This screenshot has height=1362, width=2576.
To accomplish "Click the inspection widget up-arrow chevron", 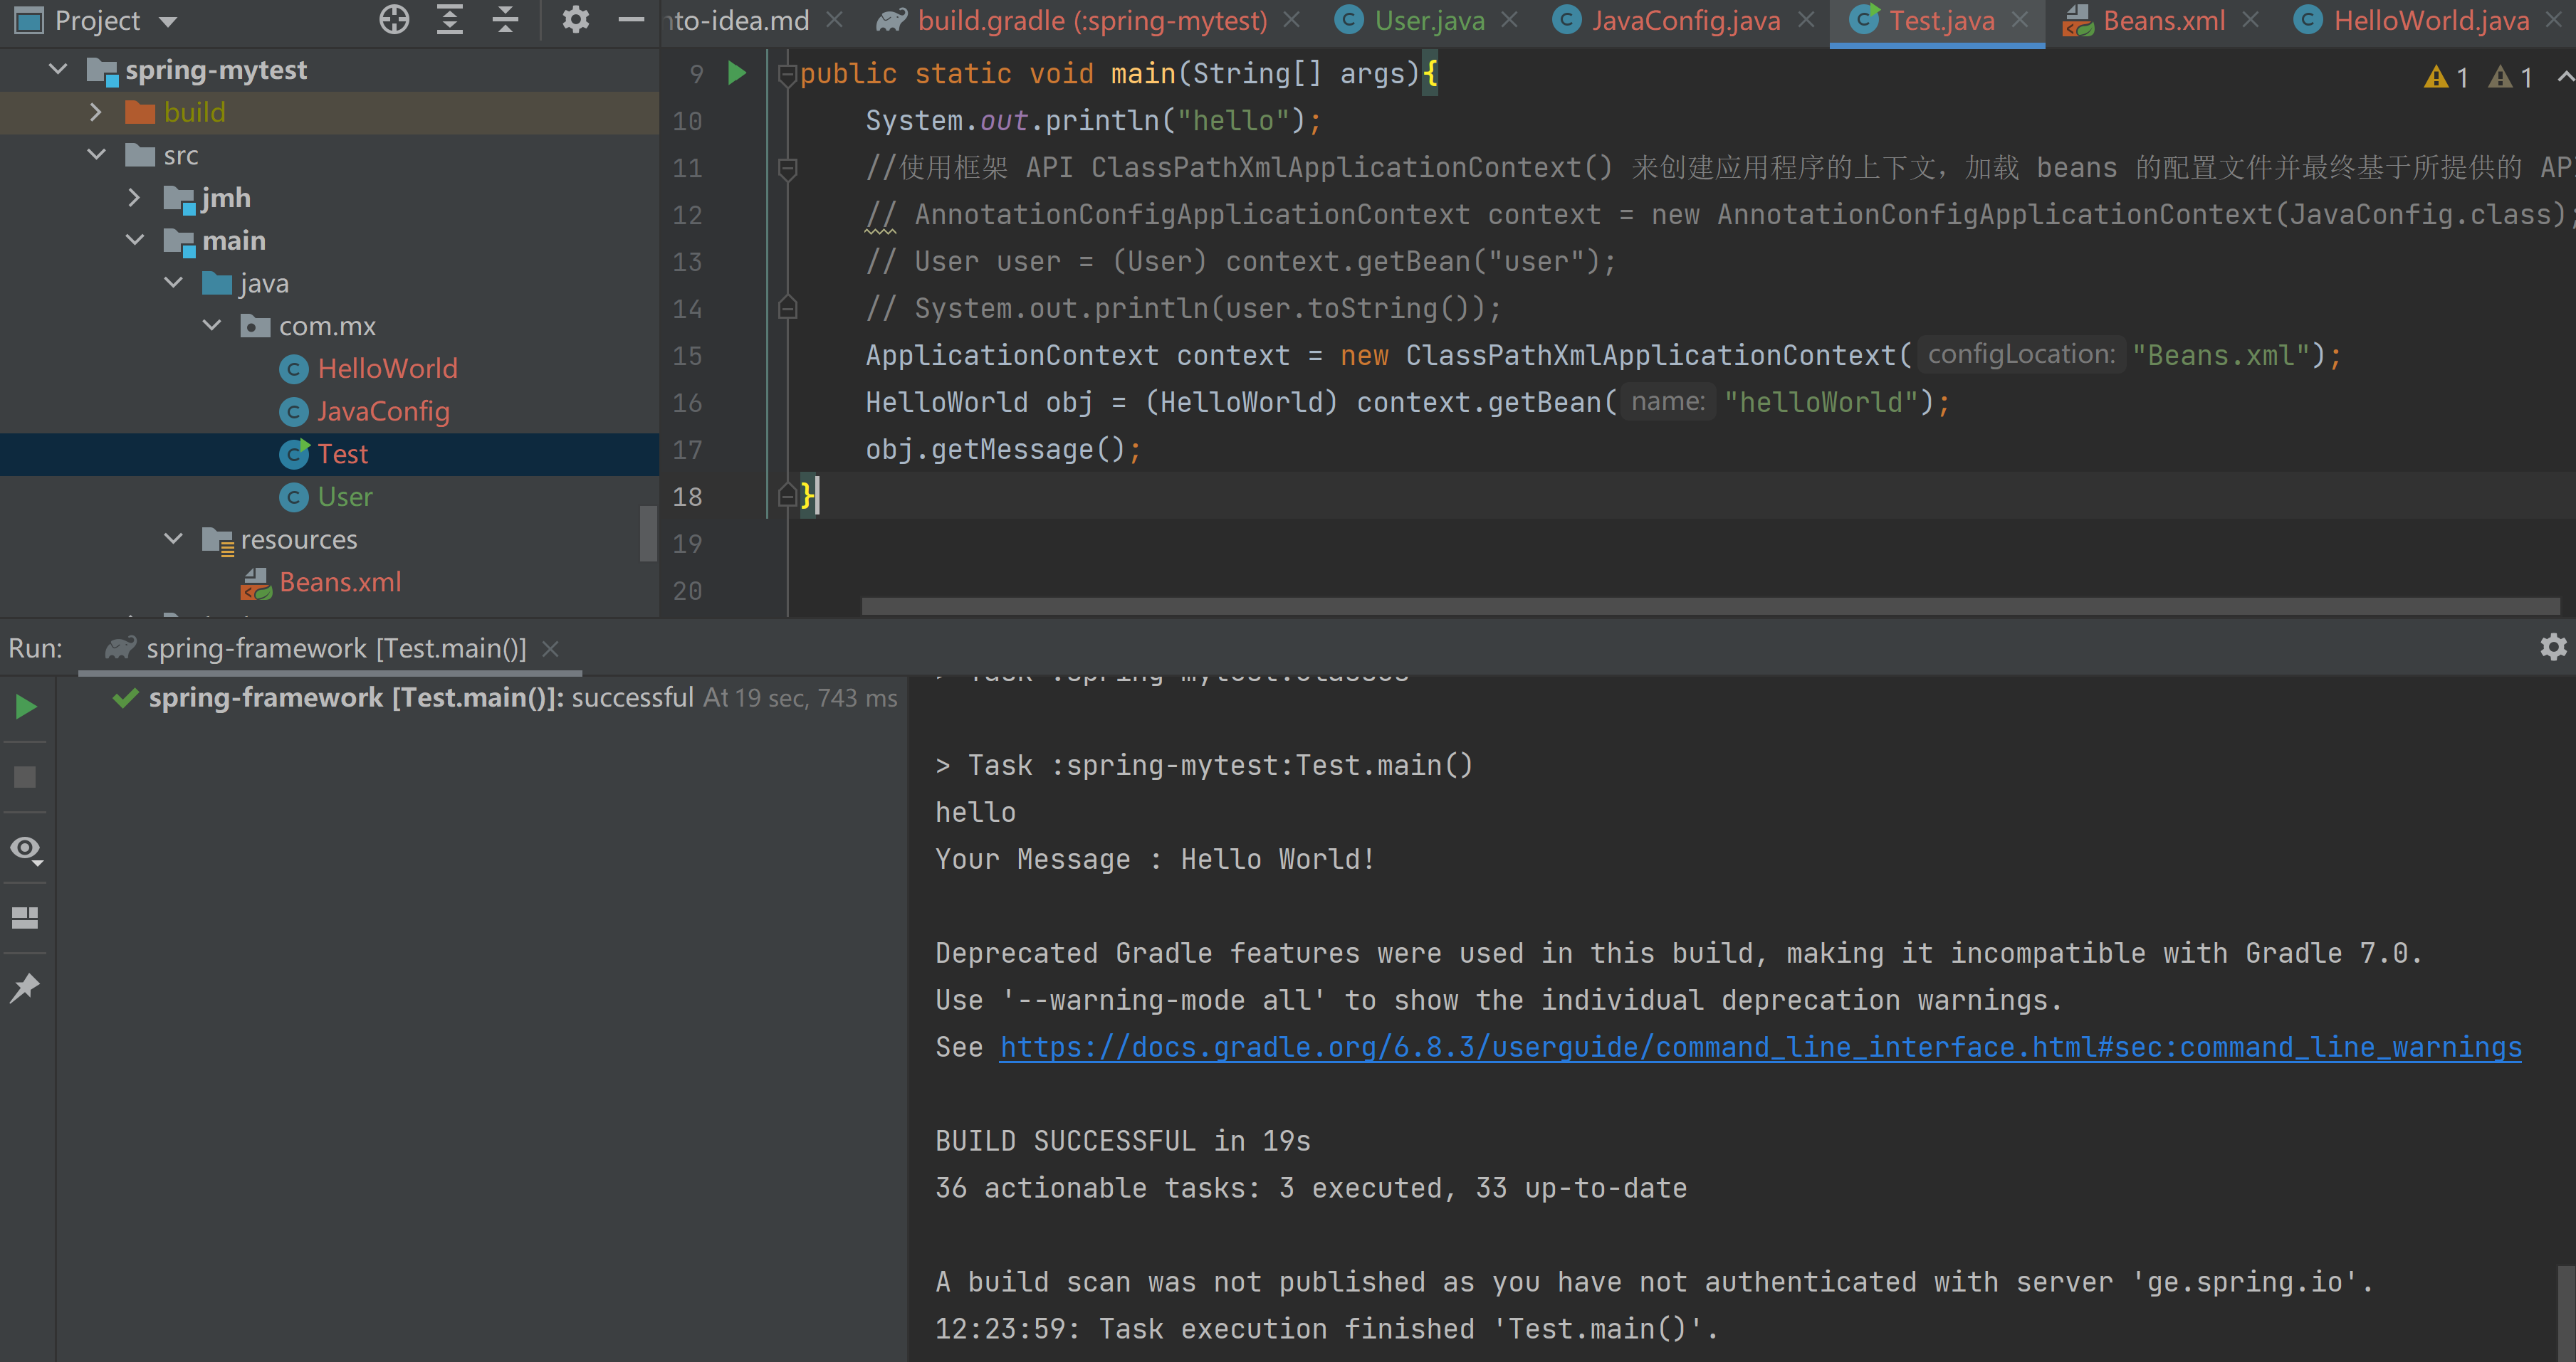I will (2565, 76).
